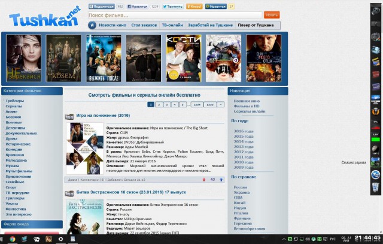Screen dimensions: 383x244
Task: Open the clock showing 21:44:45
Action: pyautogui.click(x=368, y=238)
